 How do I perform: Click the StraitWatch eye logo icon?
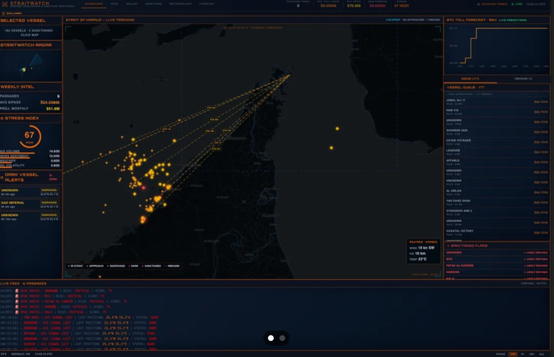tap(5, 4)
